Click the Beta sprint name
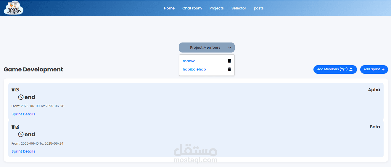391x167 pixels. pos(375,127)
